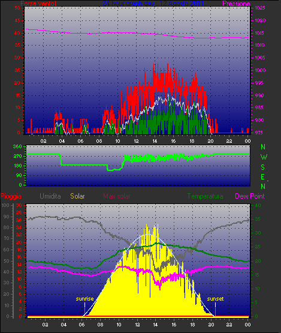Click the Pressione axis title

click(x=236, y=4)
